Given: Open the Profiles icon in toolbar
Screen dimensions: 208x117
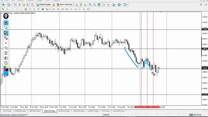Looking at the screenshot, I should [9, 5].
